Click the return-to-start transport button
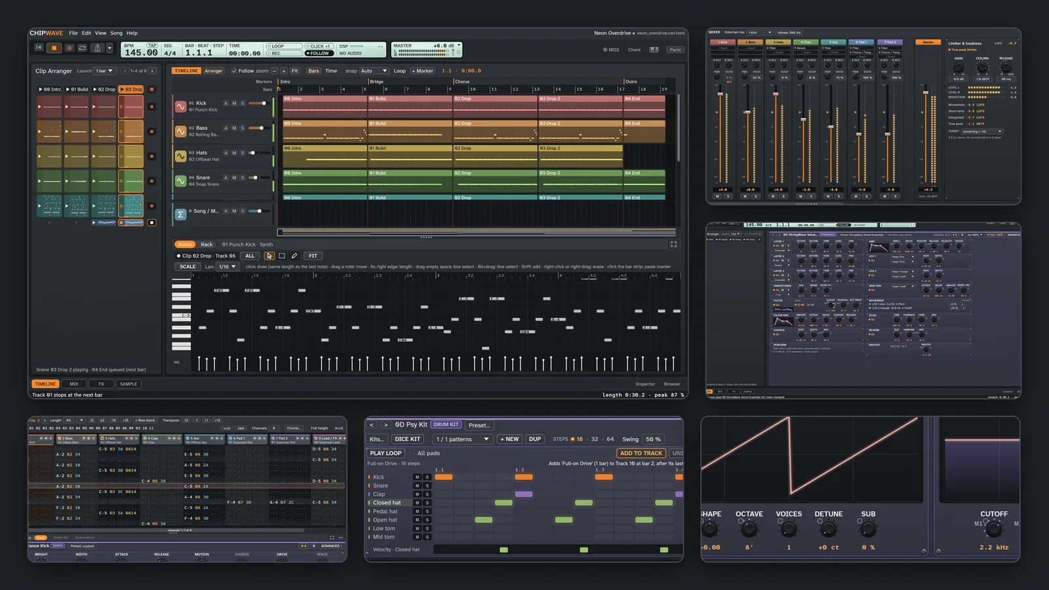The image size is (1049, 590). point(39,48)
